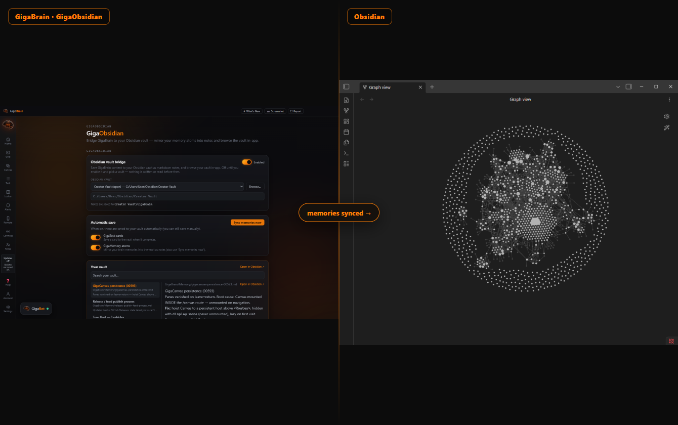This screenshot has width=678, height=425.
Task: Toggle Obsidian right sidebar icon
Action: click(x=628, y=87)
